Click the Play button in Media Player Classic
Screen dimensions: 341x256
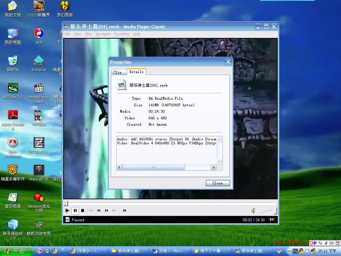pyautogui.click(x=67, y=211)
